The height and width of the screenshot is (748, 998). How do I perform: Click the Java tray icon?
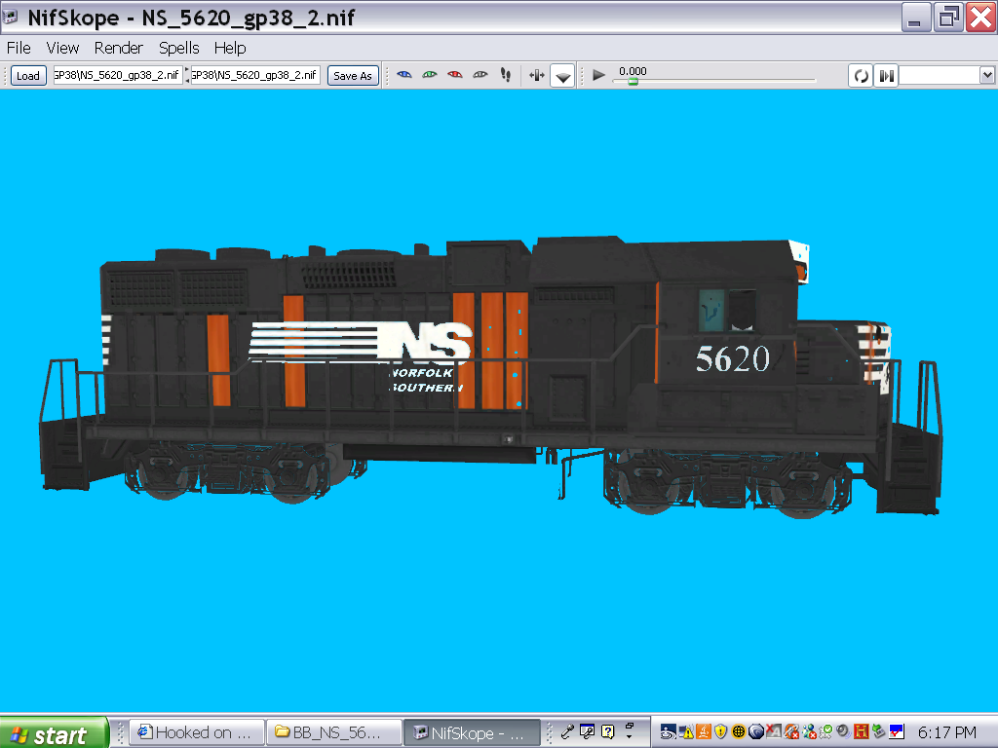(704, 731)
